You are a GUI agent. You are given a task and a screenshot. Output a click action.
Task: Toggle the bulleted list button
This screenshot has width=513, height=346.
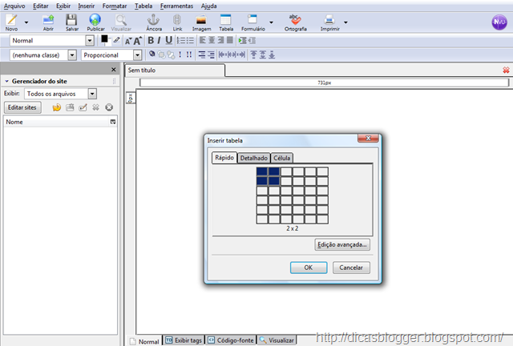coord(190,41)
